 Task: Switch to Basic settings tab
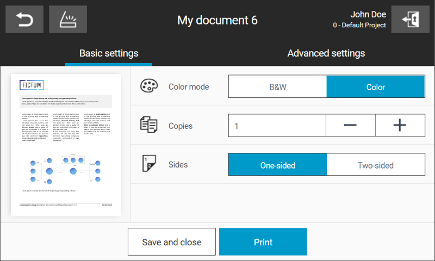point(109,53)
